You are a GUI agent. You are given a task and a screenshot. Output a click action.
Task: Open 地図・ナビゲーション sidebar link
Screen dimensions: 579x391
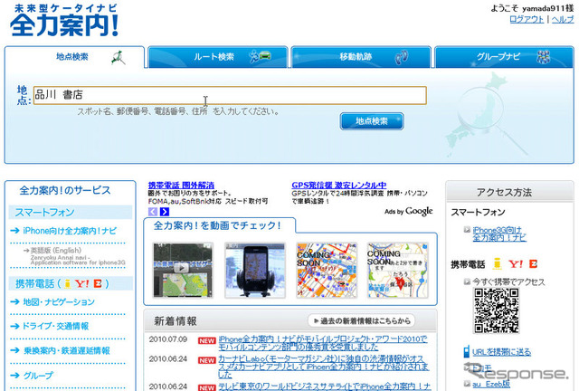(59, 302)
